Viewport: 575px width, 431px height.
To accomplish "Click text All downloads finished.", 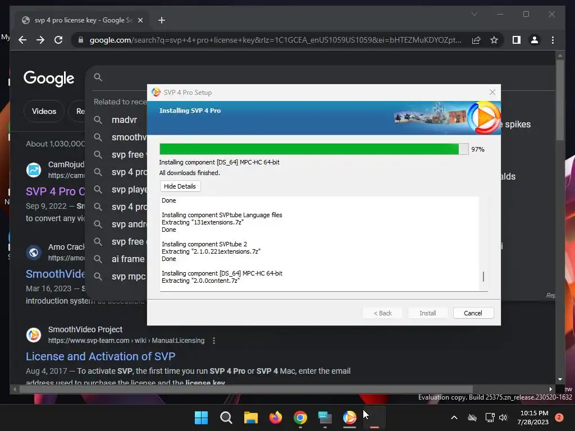I will point(190,173).
